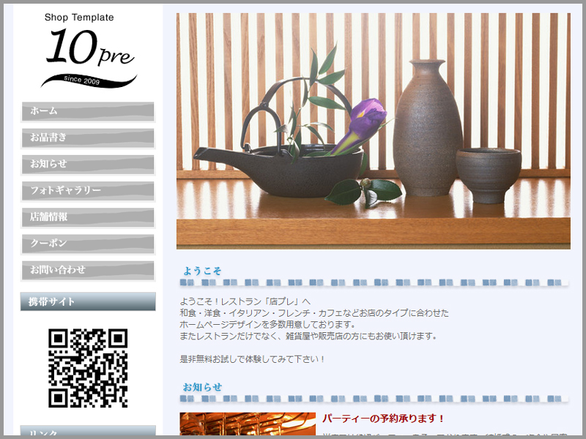Open the フォトギャラリー page
Image resolution: width=586 pixels, height=439 pixels.
tap(88, 190)
